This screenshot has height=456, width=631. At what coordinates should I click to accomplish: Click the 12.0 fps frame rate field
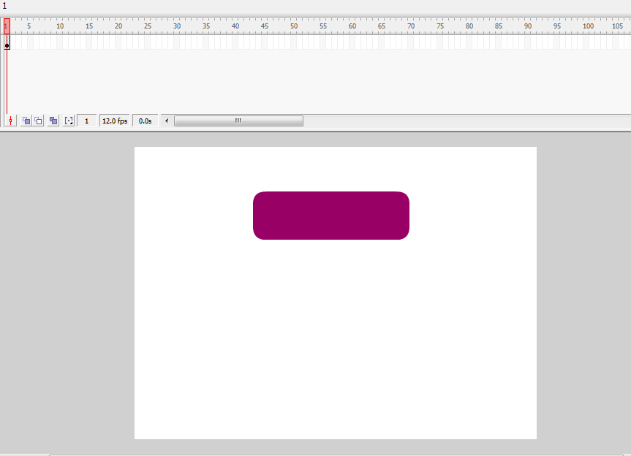(x=115, y=121)
